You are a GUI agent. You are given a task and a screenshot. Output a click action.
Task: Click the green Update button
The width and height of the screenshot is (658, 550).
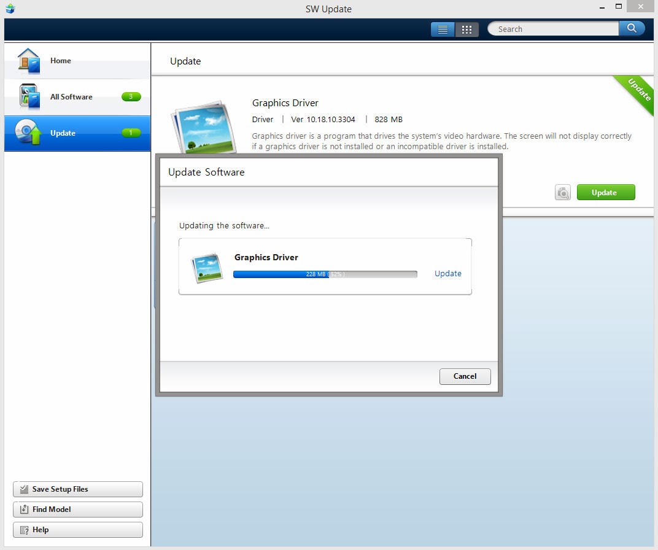(x=606, y=193)
